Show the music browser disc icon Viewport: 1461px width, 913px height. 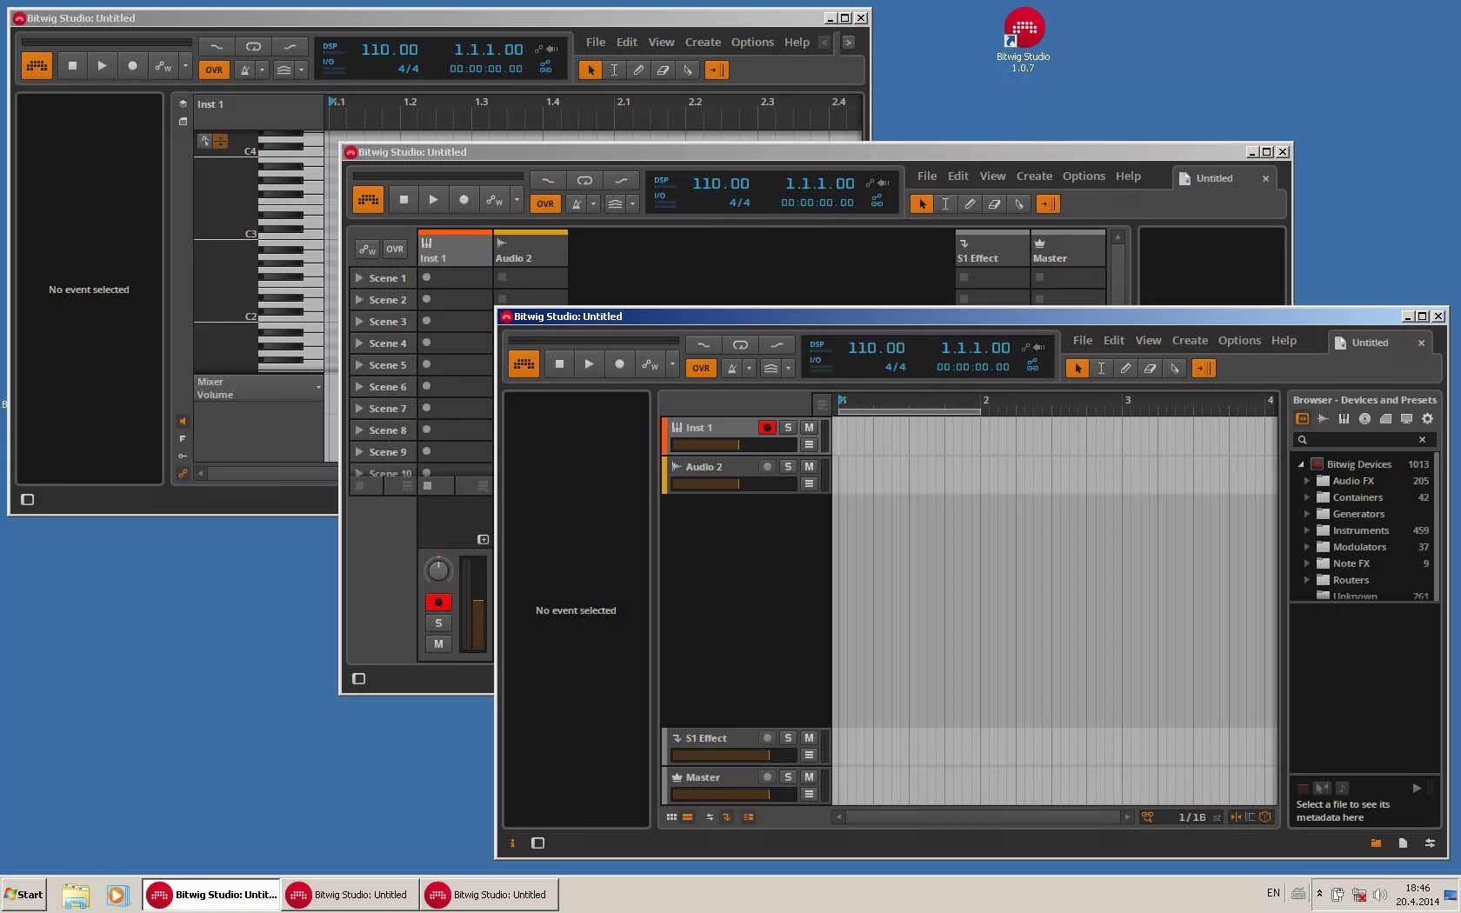pyautogui.click(x=1364, y=419)
